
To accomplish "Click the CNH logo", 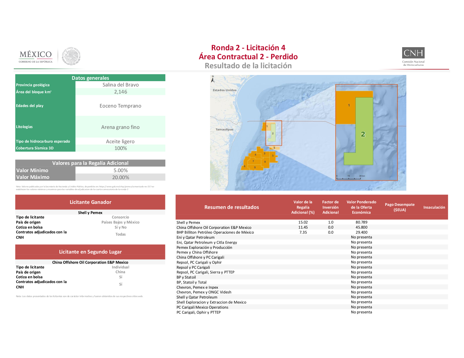I will (x=413, y=56).
